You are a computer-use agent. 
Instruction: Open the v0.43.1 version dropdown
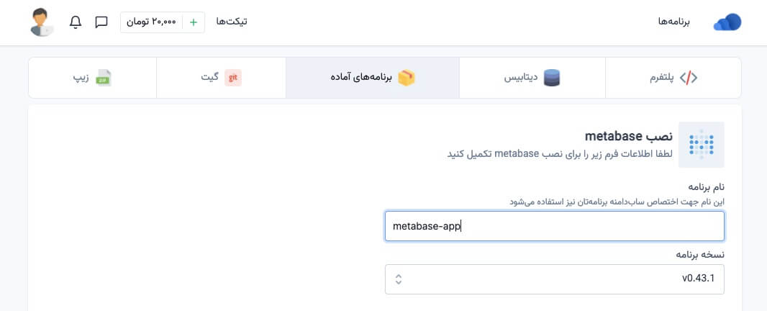click(x=554, y=279)
